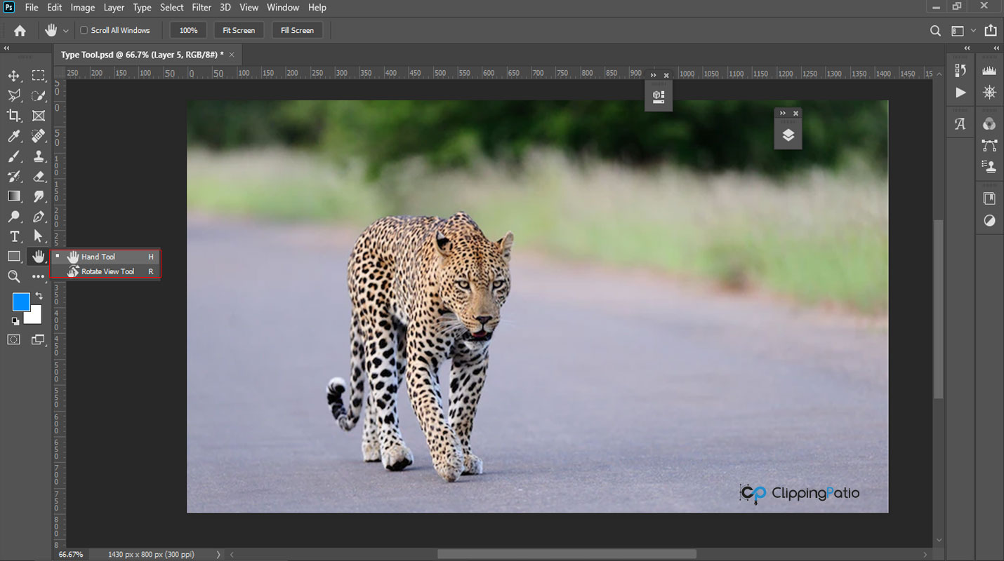Screen dimensions: 1004x561
Task: Swap foreground and background colors
Action: point(39,296)
